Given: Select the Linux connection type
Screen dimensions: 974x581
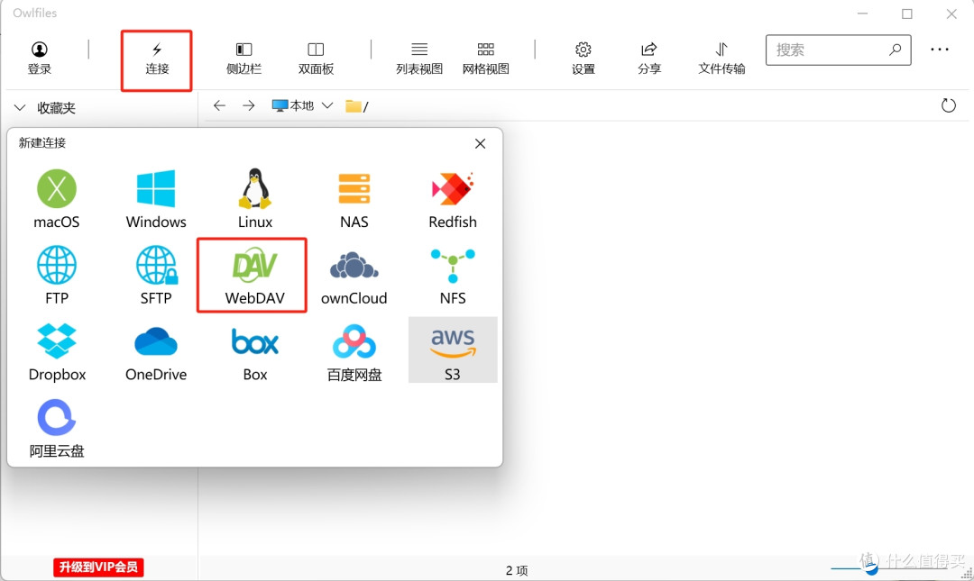Looking at the screenshot, I should (x=253, y=198).
